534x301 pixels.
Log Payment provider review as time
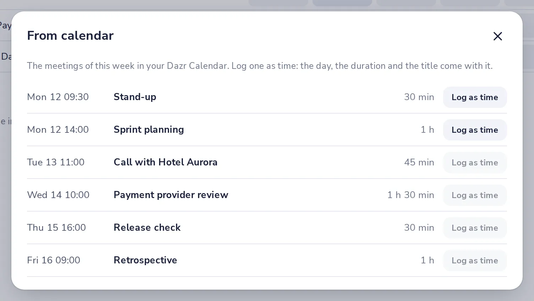point(475,195)
